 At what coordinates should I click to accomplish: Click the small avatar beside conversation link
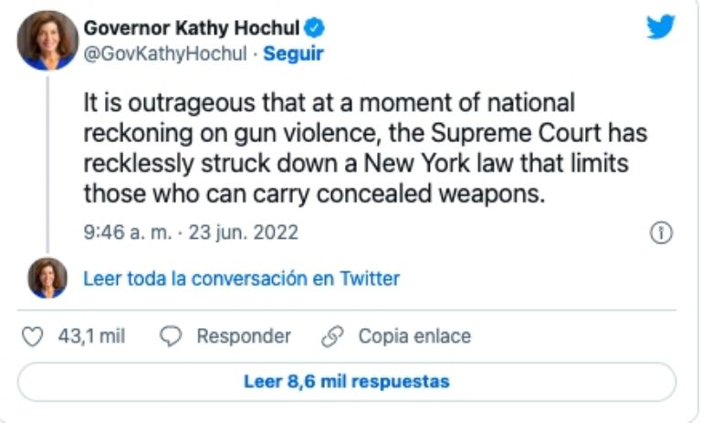pyautogui.click(x=47, y=278)
